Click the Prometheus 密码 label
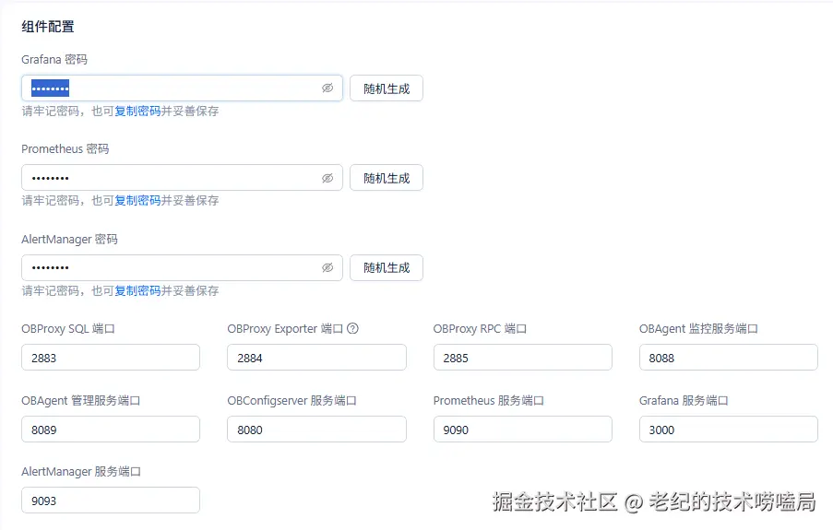The image size is (833, 530). [x=65, y=149]
